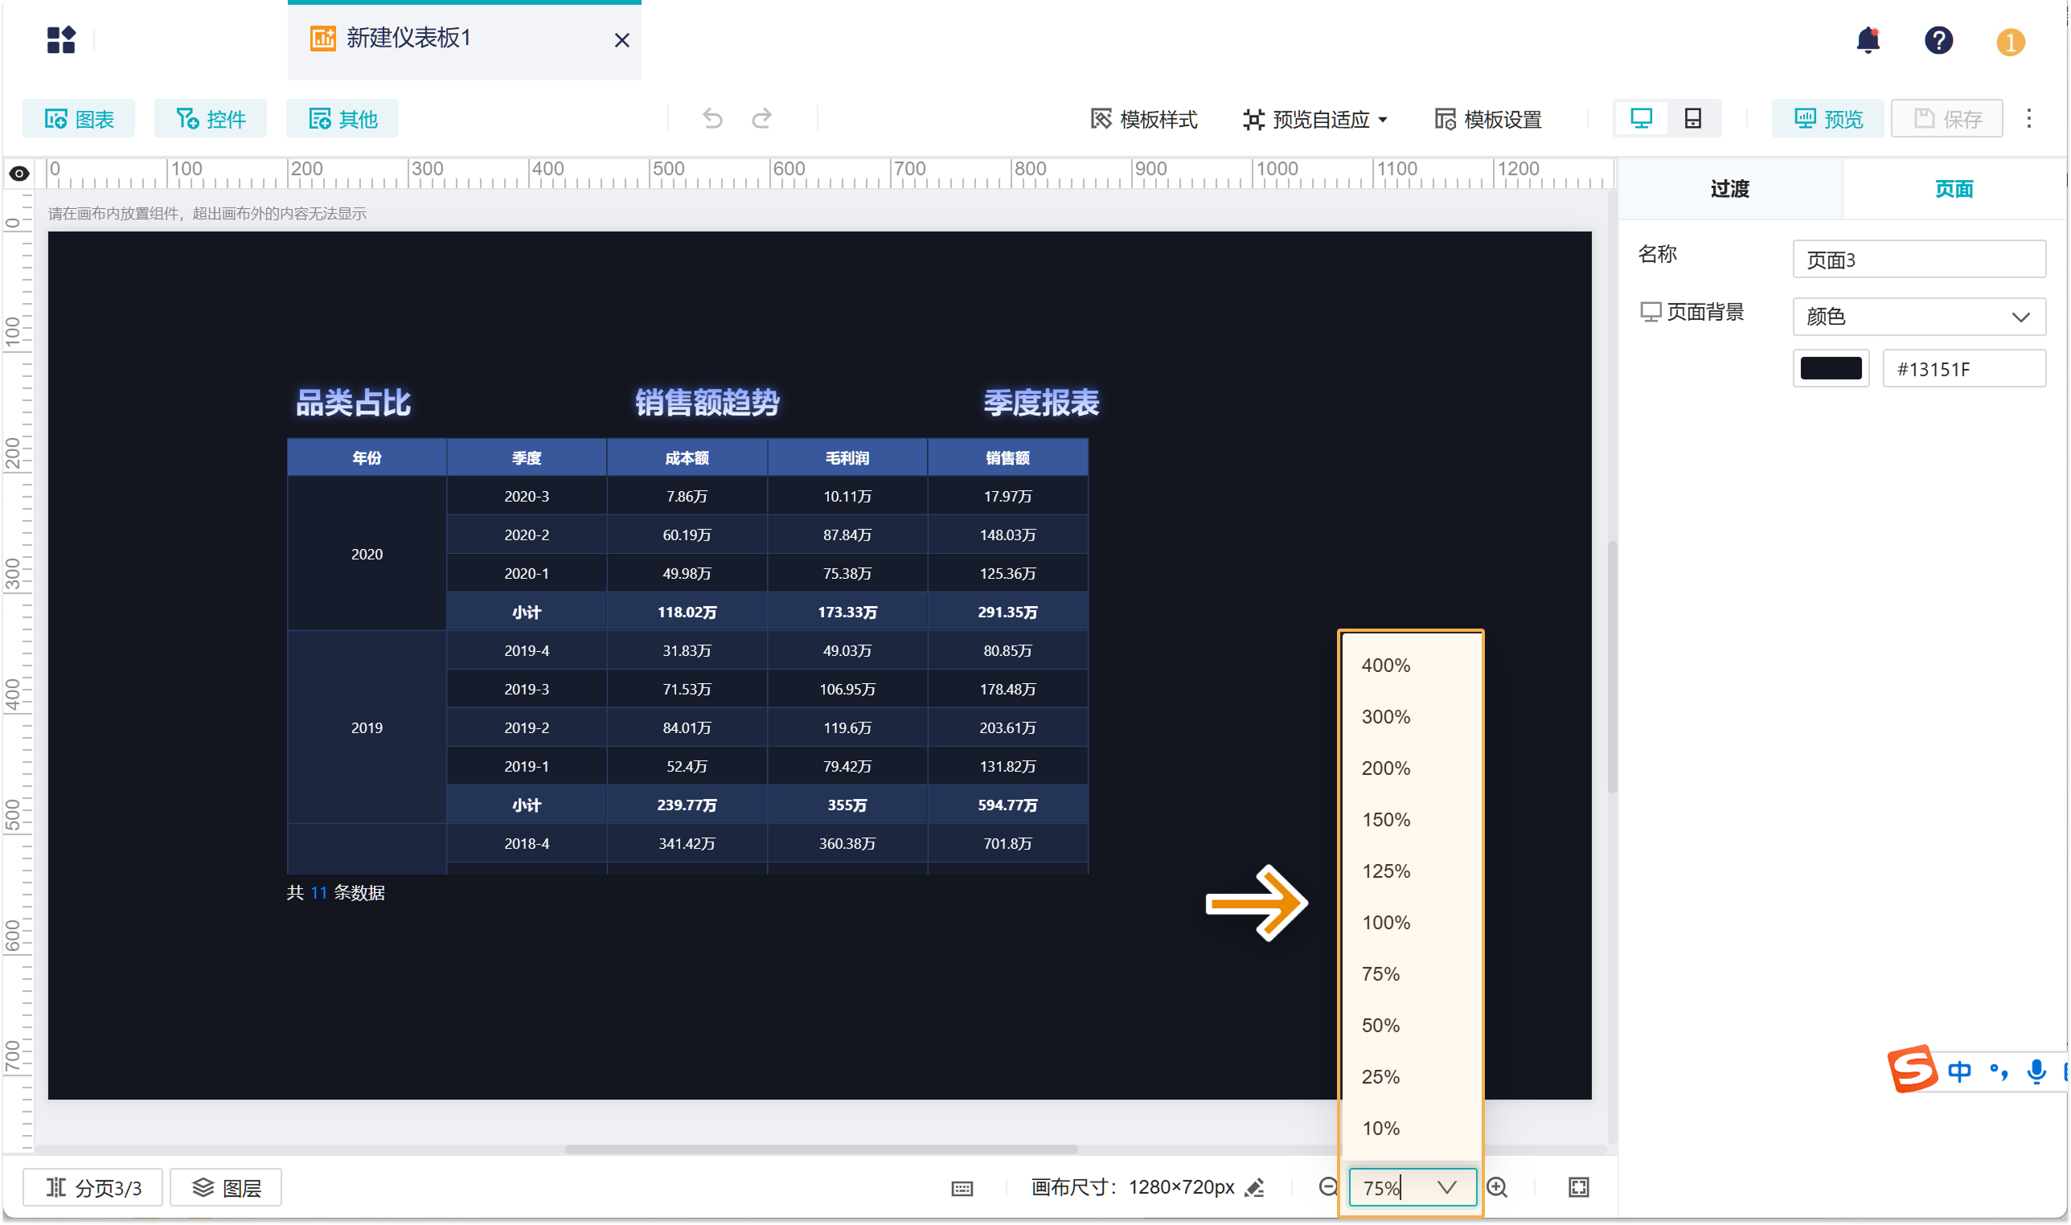Edit canvas size with pencil icon

tap(1254, 1187)
